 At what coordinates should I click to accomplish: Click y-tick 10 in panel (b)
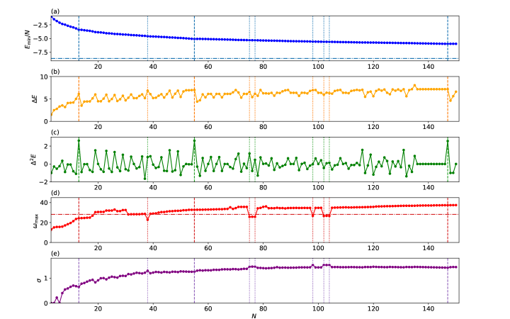(44, 77)
